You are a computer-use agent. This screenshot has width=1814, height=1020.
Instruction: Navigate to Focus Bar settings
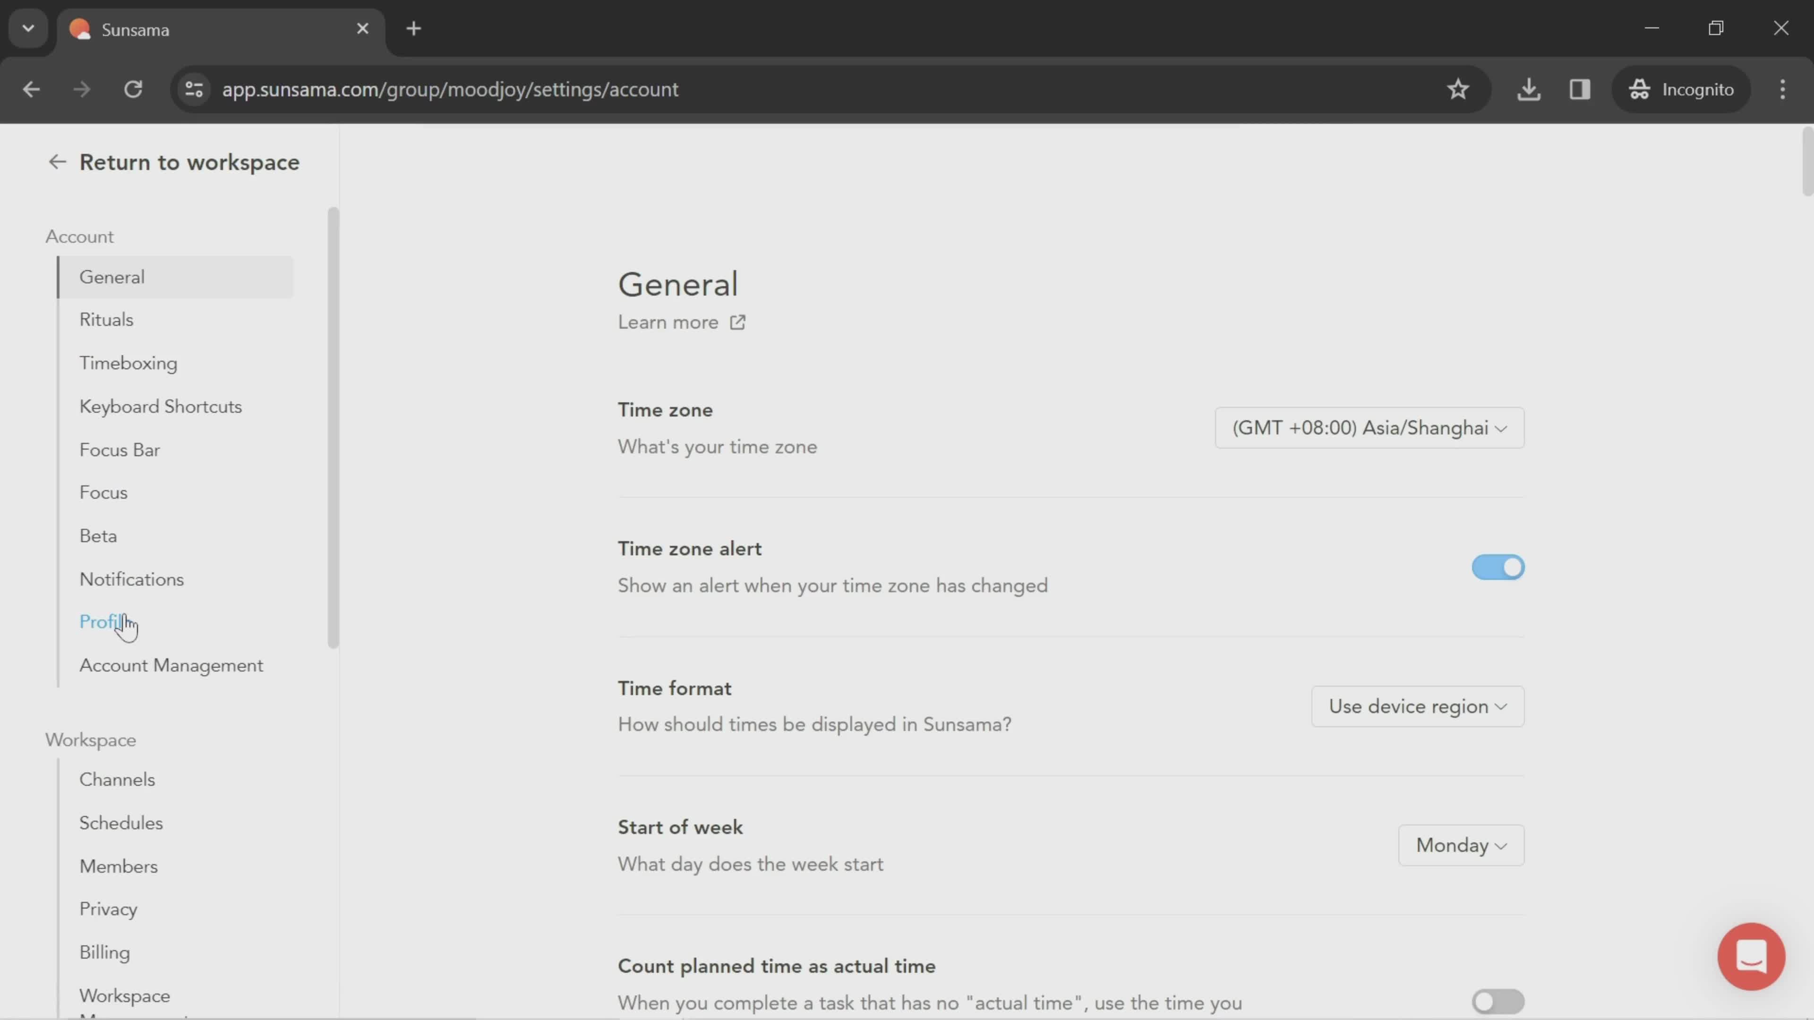click(x=119, y=450)
